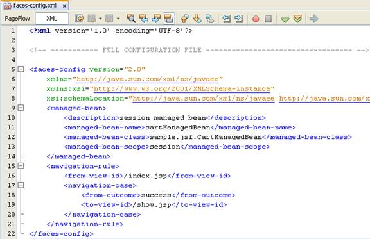Click the opening managed-bean tag
The height and width of the screenshot is (239, 370).
click(76, 108)
